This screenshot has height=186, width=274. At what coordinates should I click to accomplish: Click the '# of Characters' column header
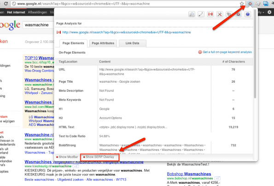pyautogui.click(x=233, y=62)
